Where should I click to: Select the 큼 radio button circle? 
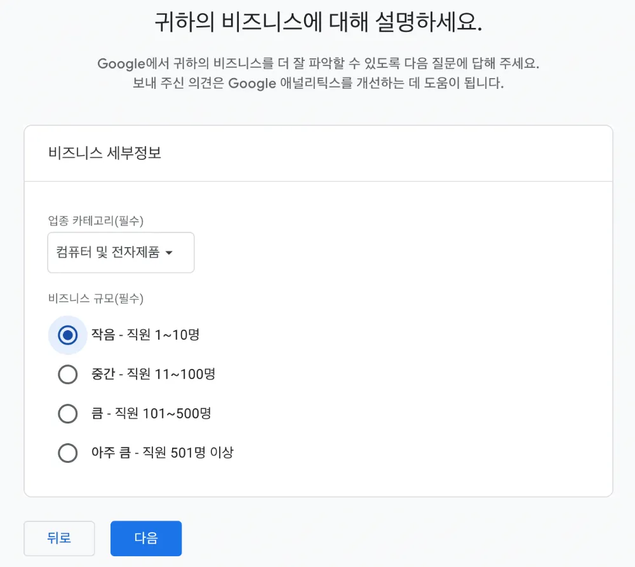[68, 414]
